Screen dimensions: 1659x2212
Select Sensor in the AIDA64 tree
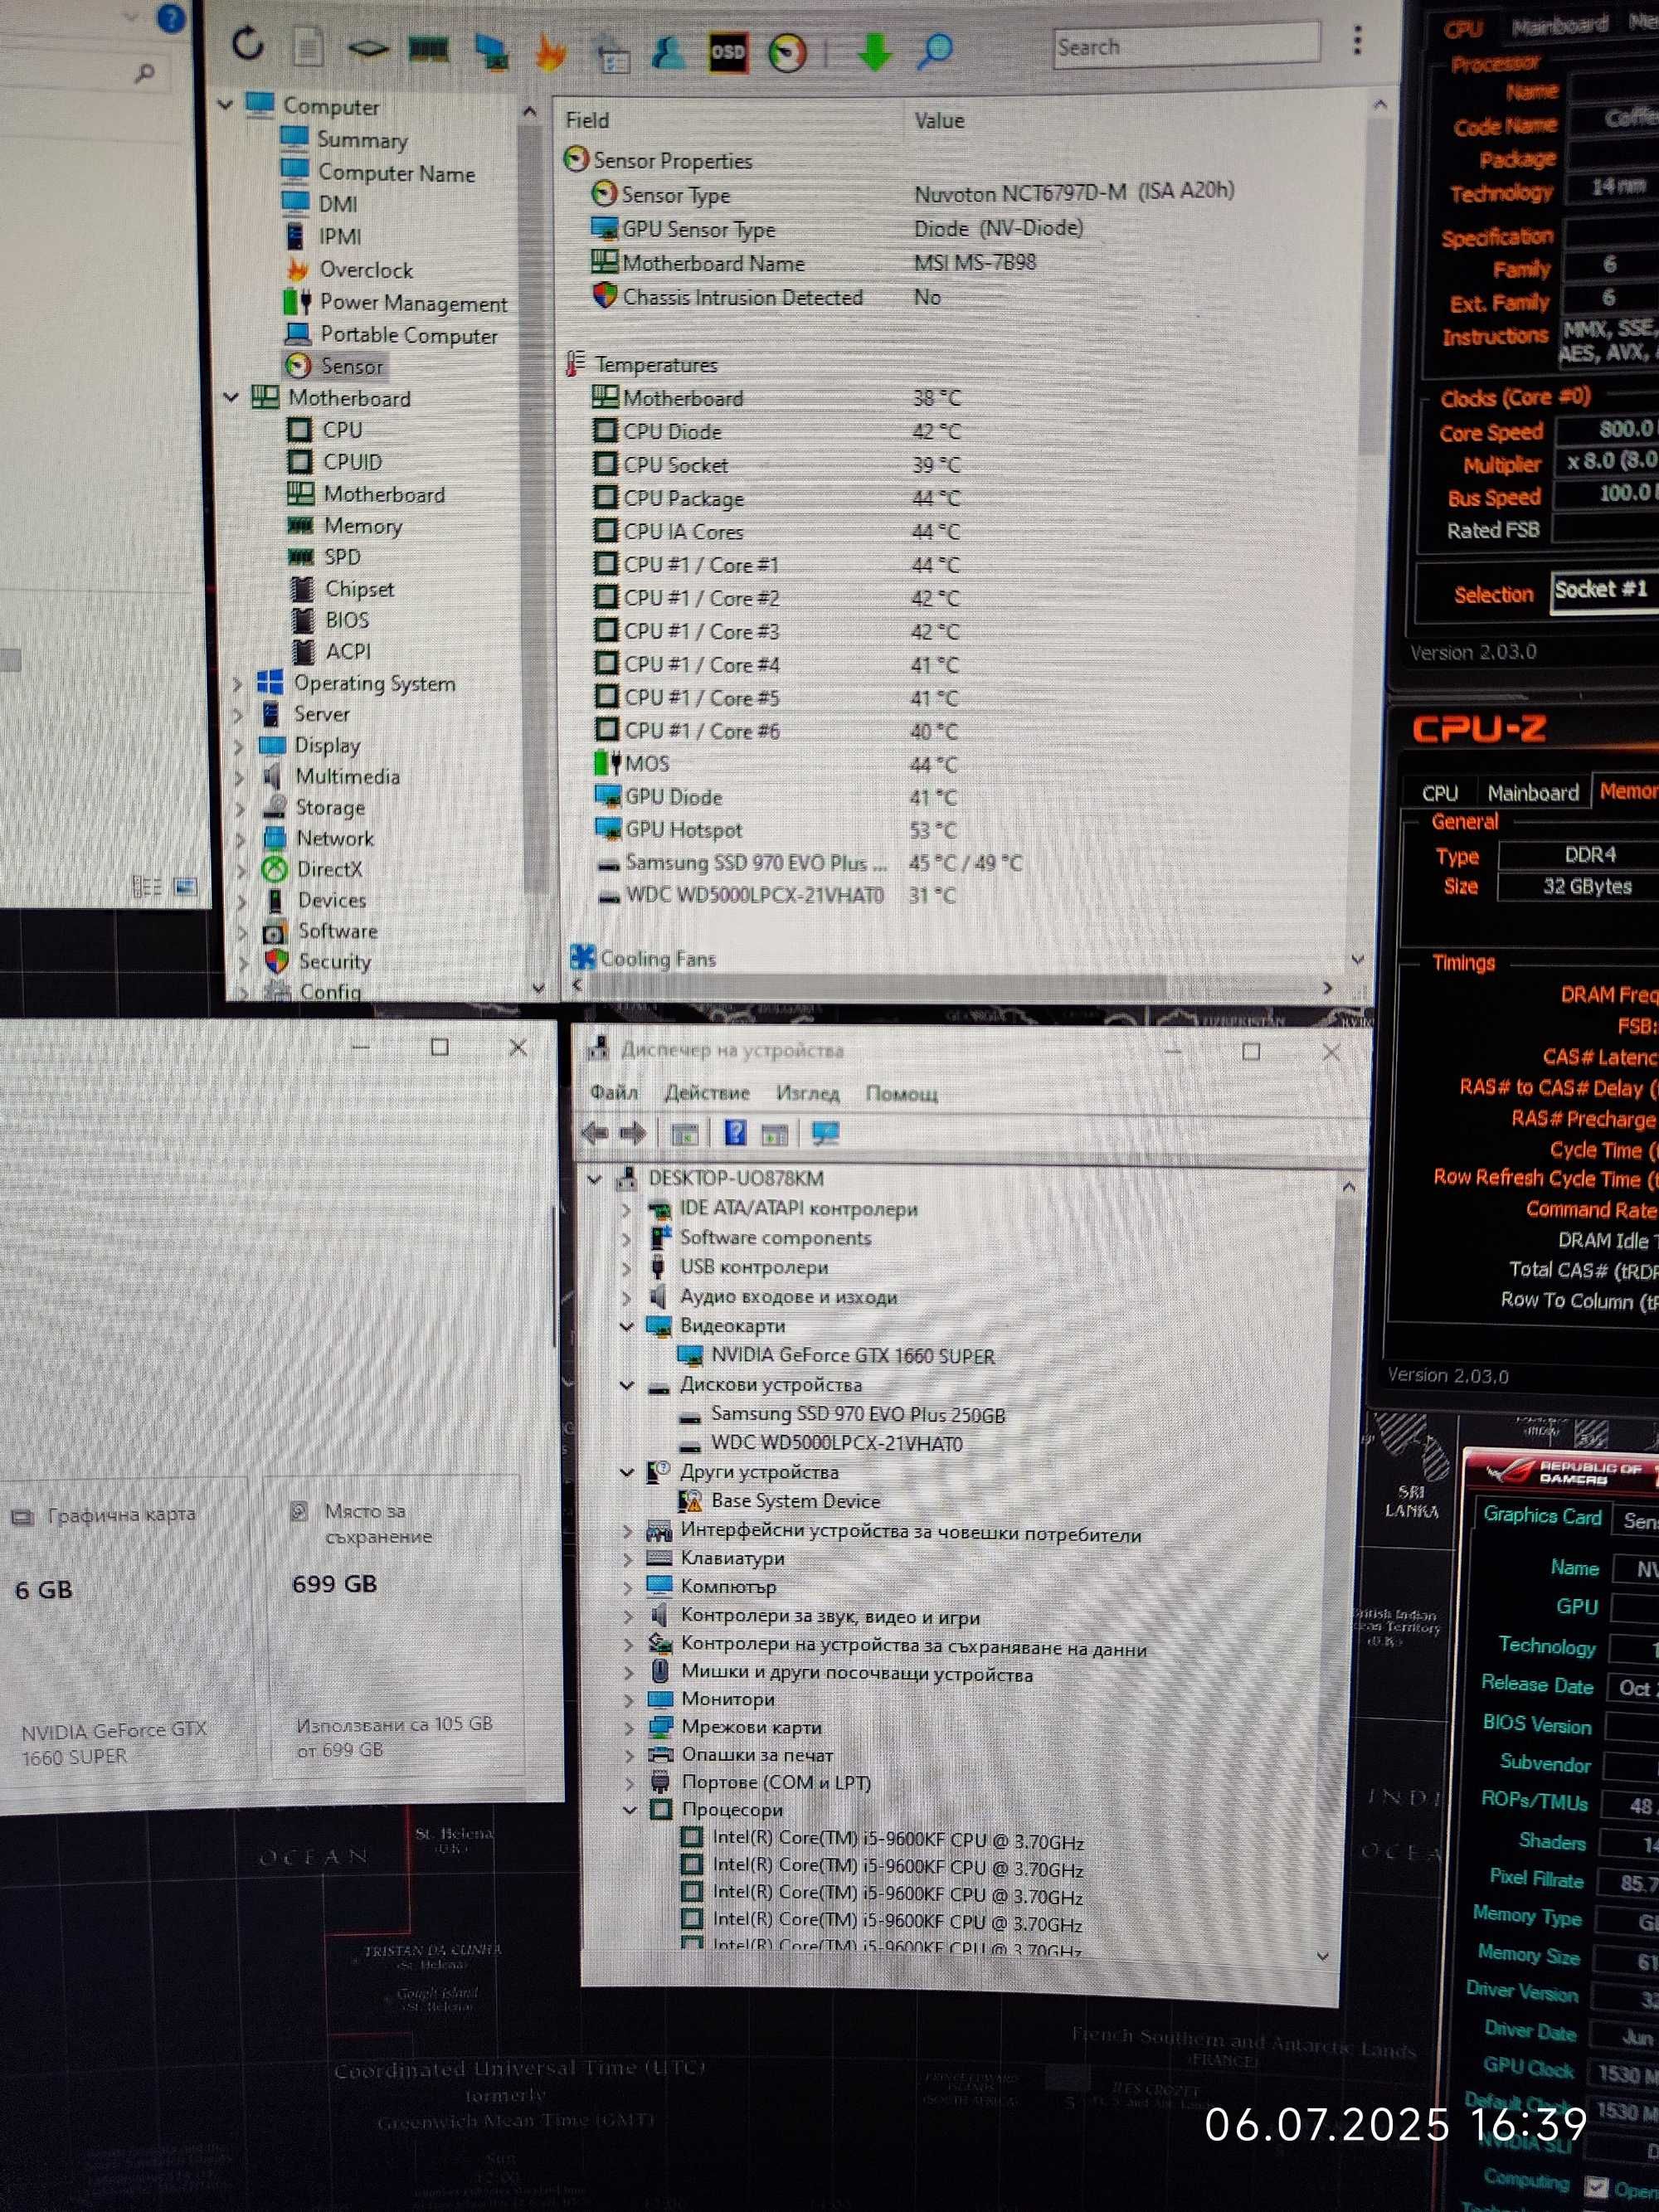pos(351,366)
